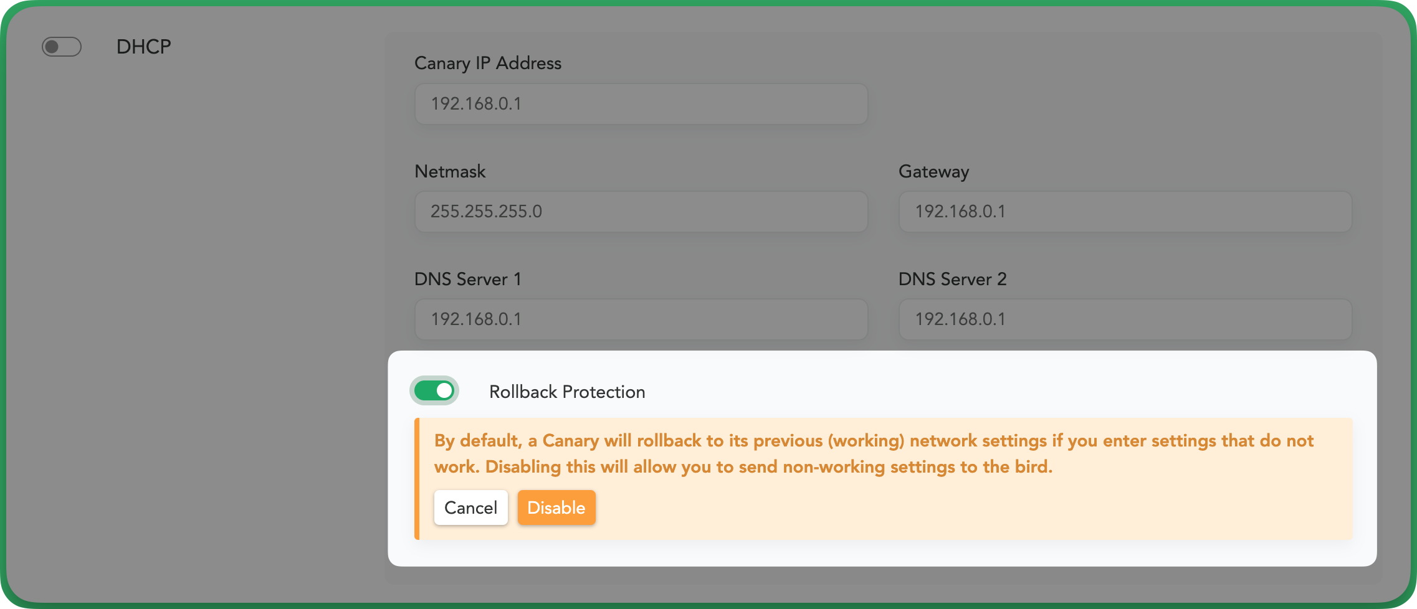Confirm with the orange Disable button

(x=556, y=507)
